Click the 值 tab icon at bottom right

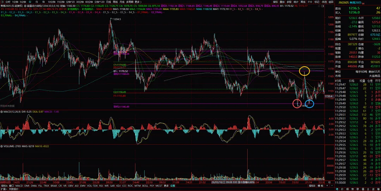pyautogui.click(x=363, y=189)
